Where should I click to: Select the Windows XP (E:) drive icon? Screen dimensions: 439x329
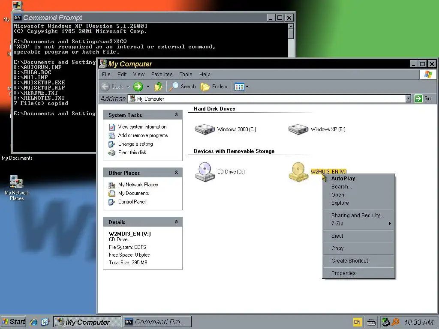[x=298, y=129]
